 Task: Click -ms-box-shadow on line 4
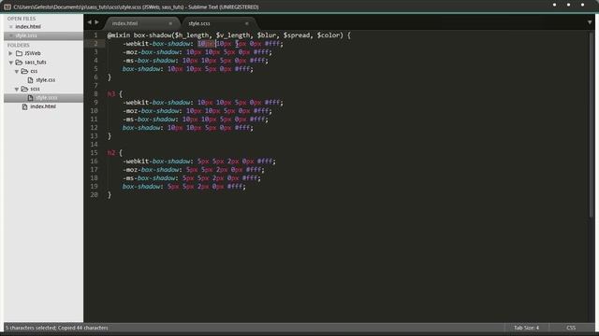pos(149,60)
